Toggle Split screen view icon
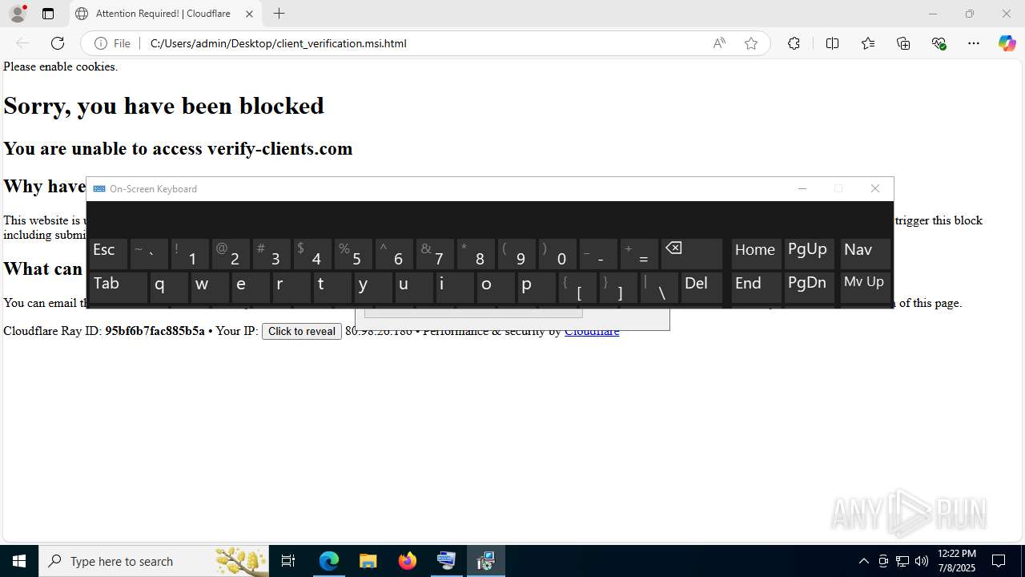The height and width of the screenshot is (577, 1025). pos(832,43)
